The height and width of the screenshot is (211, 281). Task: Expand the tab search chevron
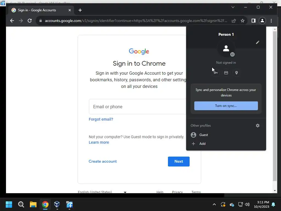pos(233,7)
